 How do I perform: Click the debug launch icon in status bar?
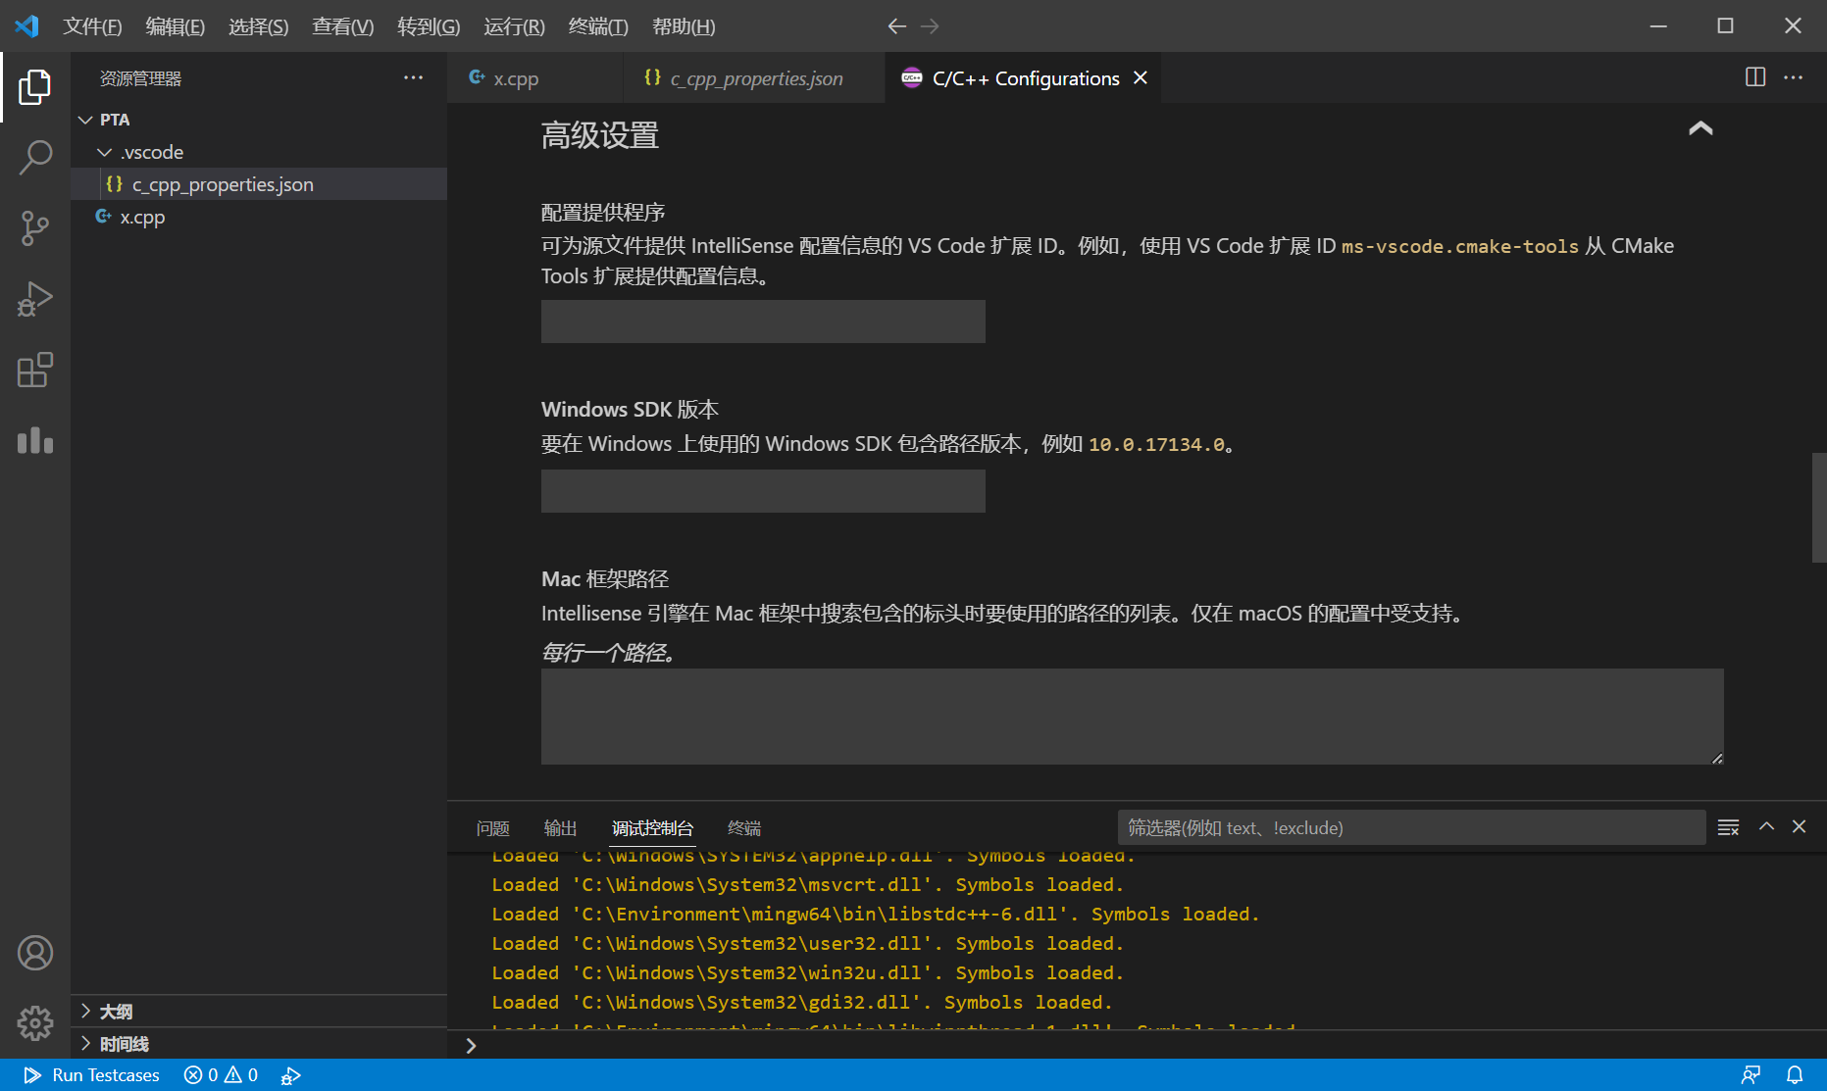pos(290,1075)
